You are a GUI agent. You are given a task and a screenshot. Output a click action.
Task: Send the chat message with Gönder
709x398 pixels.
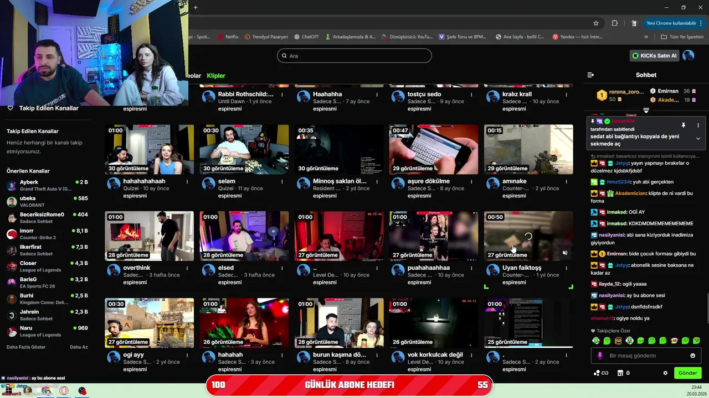688,373
